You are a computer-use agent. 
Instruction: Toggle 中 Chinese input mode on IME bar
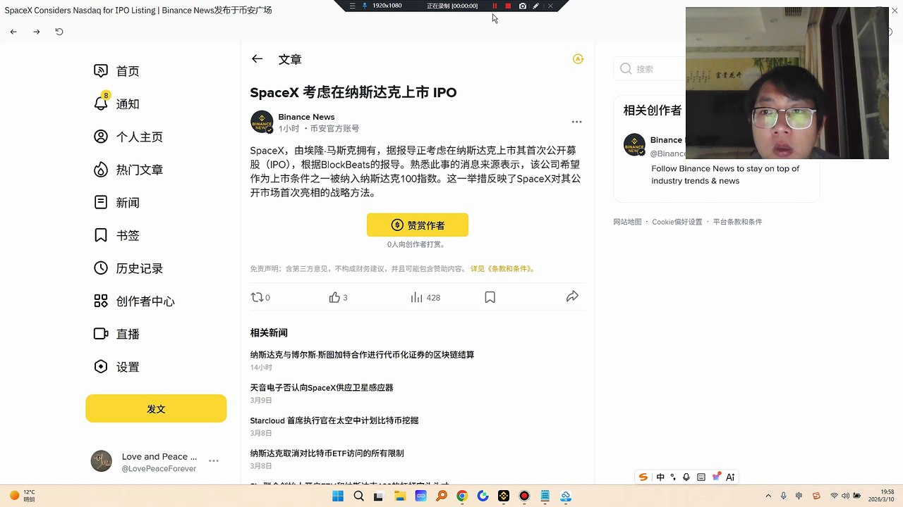(660, 477)
